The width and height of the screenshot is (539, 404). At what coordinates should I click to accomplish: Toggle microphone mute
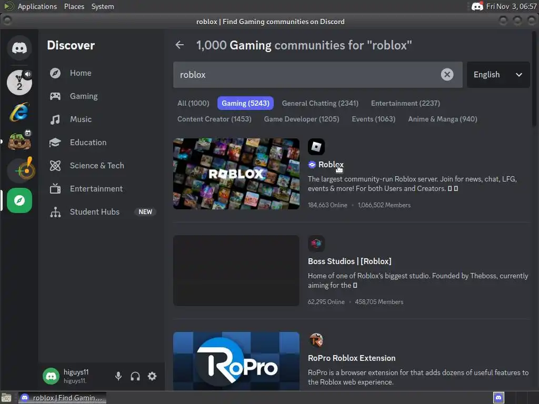point(118,376)
